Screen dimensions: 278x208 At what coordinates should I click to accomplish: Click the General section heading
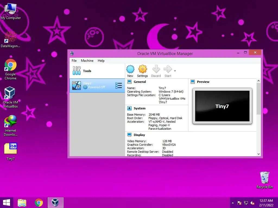pos(140,82)
